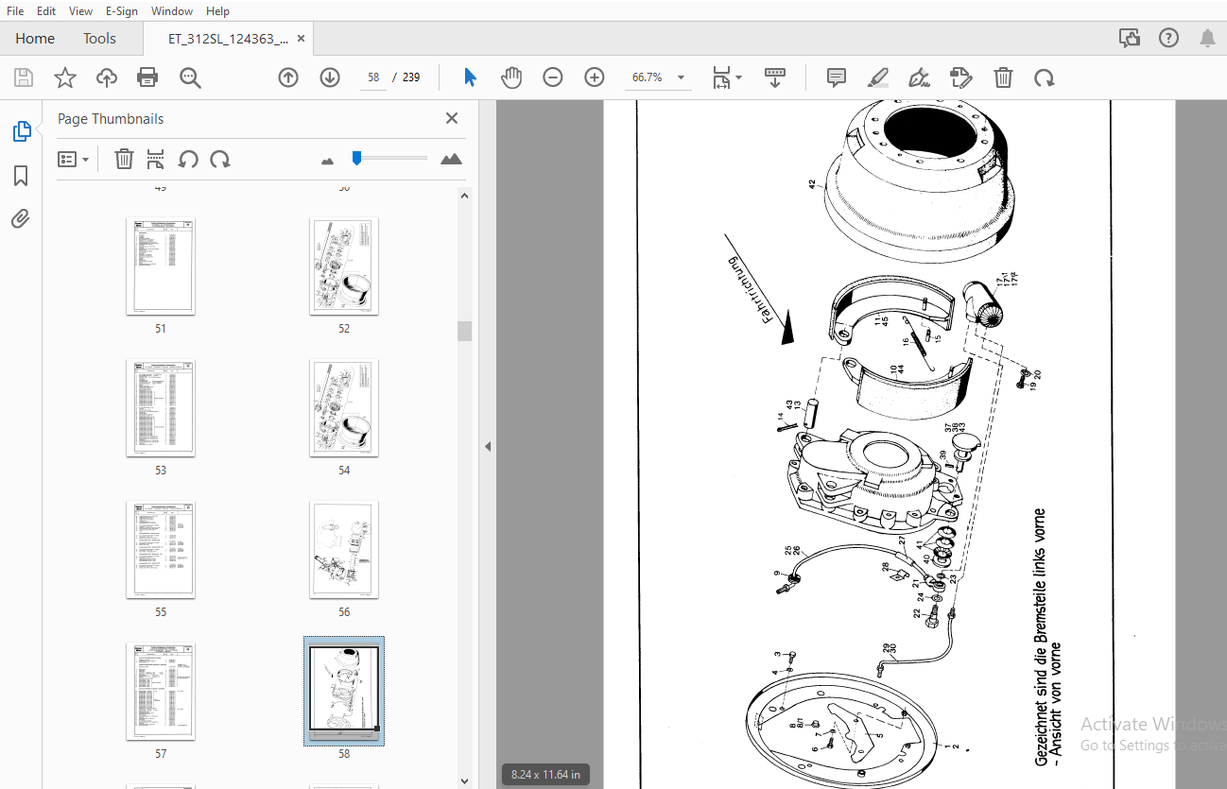
Task: Delete page using toolbar trash icon
Action: pos(1003,77)
